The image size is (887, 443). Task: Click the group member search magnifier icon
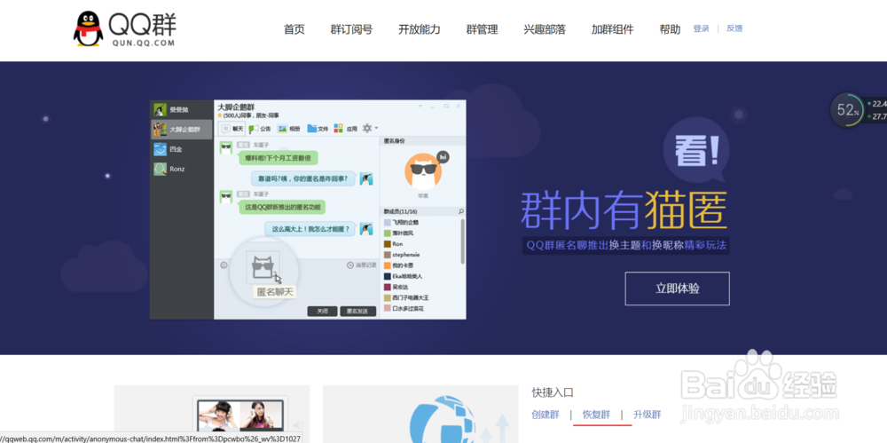point(461,211)
